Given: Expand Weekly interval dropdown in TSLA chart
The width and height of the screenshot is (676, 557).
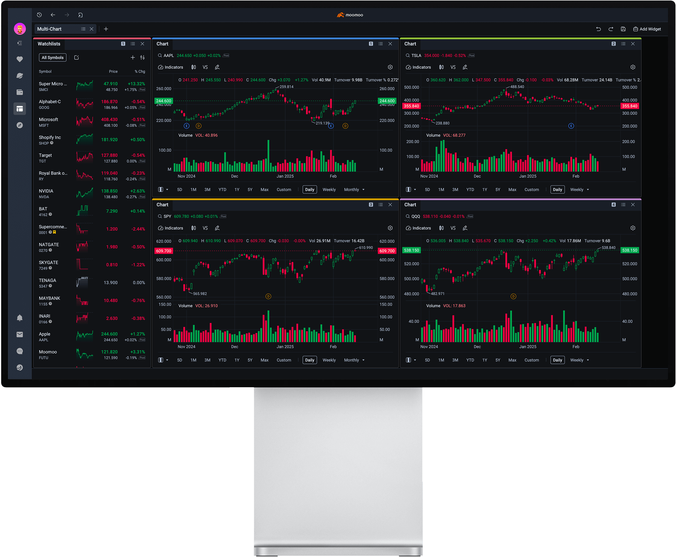Looking at the screenshot, I should 588,190.
